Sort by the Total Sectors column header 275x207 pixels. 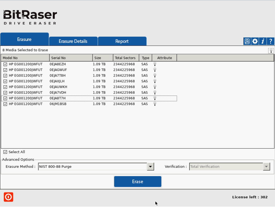coord(126,58)
